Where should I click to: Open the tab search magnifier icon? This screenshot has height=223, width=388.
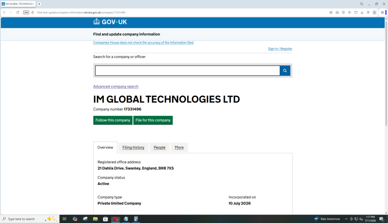point(361,4)
